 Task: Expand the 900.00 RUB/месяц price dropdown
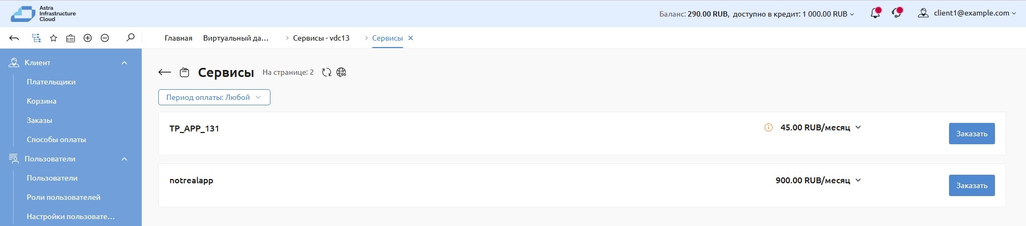click(x=858, y=181)
